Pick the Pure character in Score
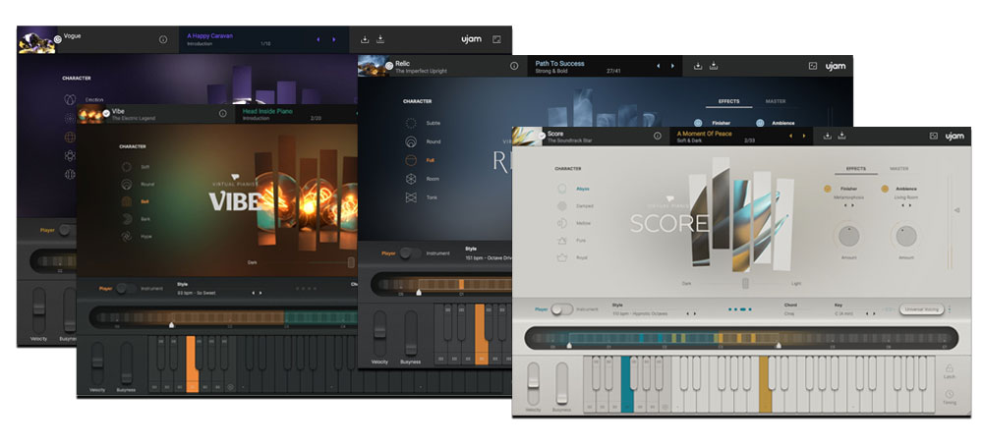 coord(572,241)
